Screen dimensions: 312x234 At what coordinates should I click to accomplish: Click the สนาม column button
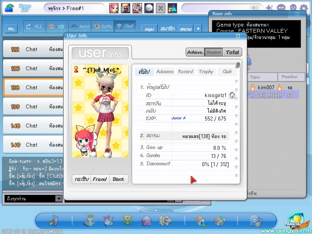click(x=186, y=29)
